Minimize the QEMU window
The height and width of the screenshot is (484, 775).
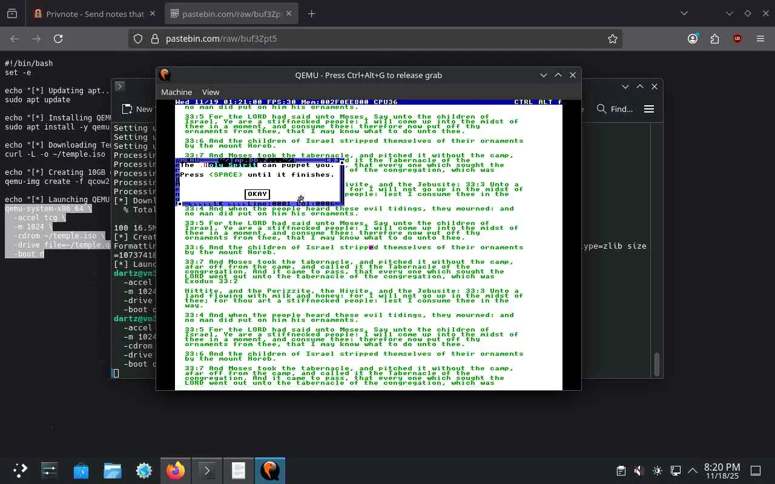click(544, 75)
